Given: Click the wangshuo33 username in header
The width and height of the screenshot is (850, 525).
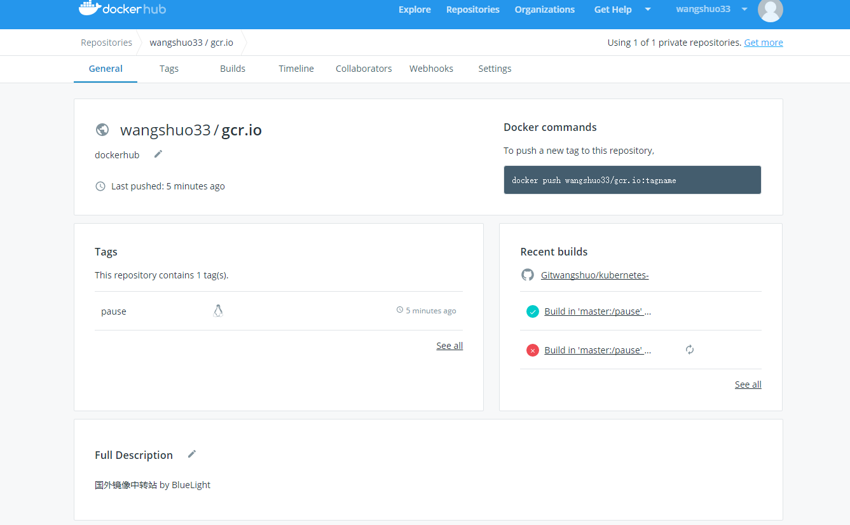Looking at the screenshot, I should [x=703, y=9].
